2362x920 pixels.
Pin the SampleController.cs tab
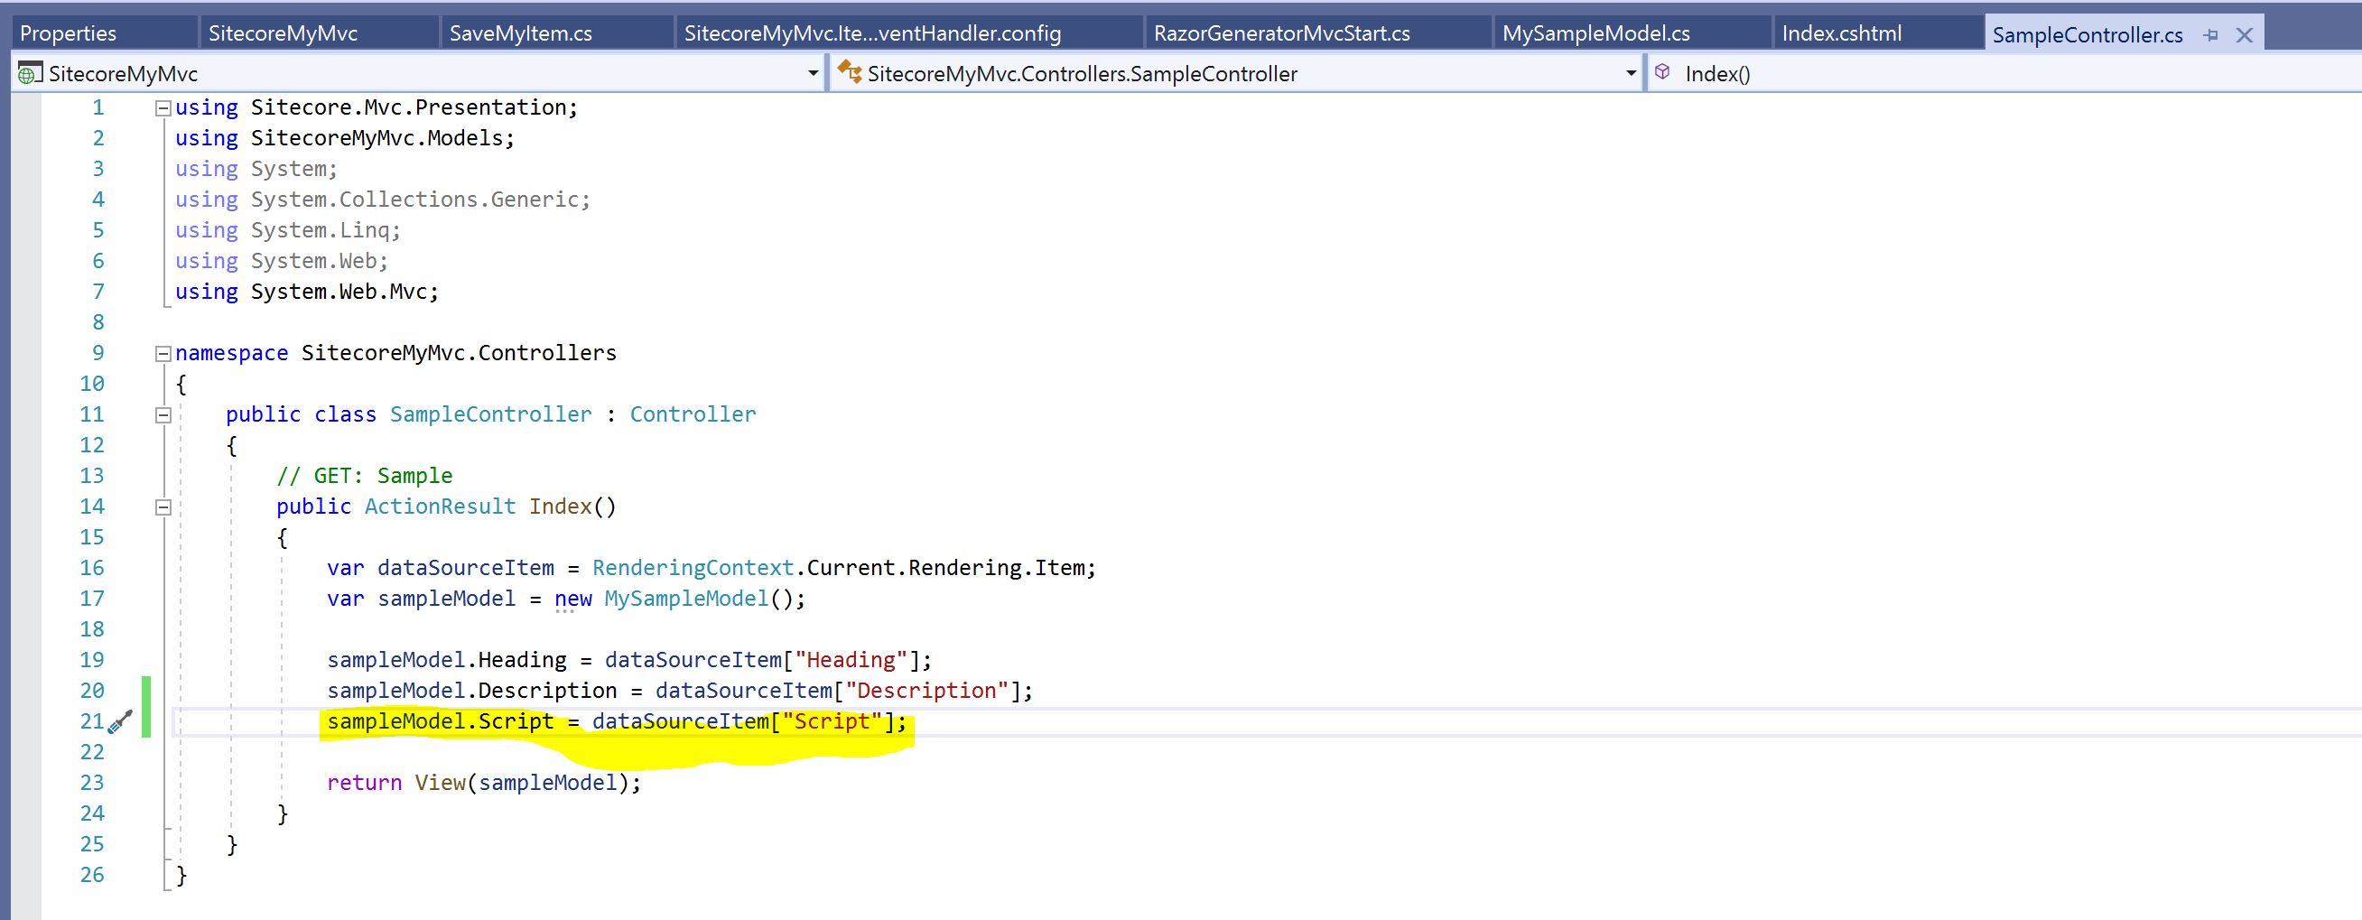click(x=2210, y=36)
